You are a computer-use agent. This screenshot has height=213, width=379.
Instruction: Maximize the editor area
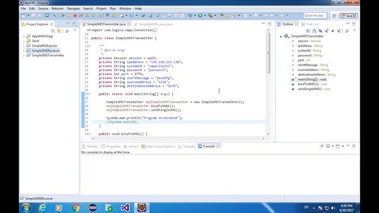click(x=269, y=24)
